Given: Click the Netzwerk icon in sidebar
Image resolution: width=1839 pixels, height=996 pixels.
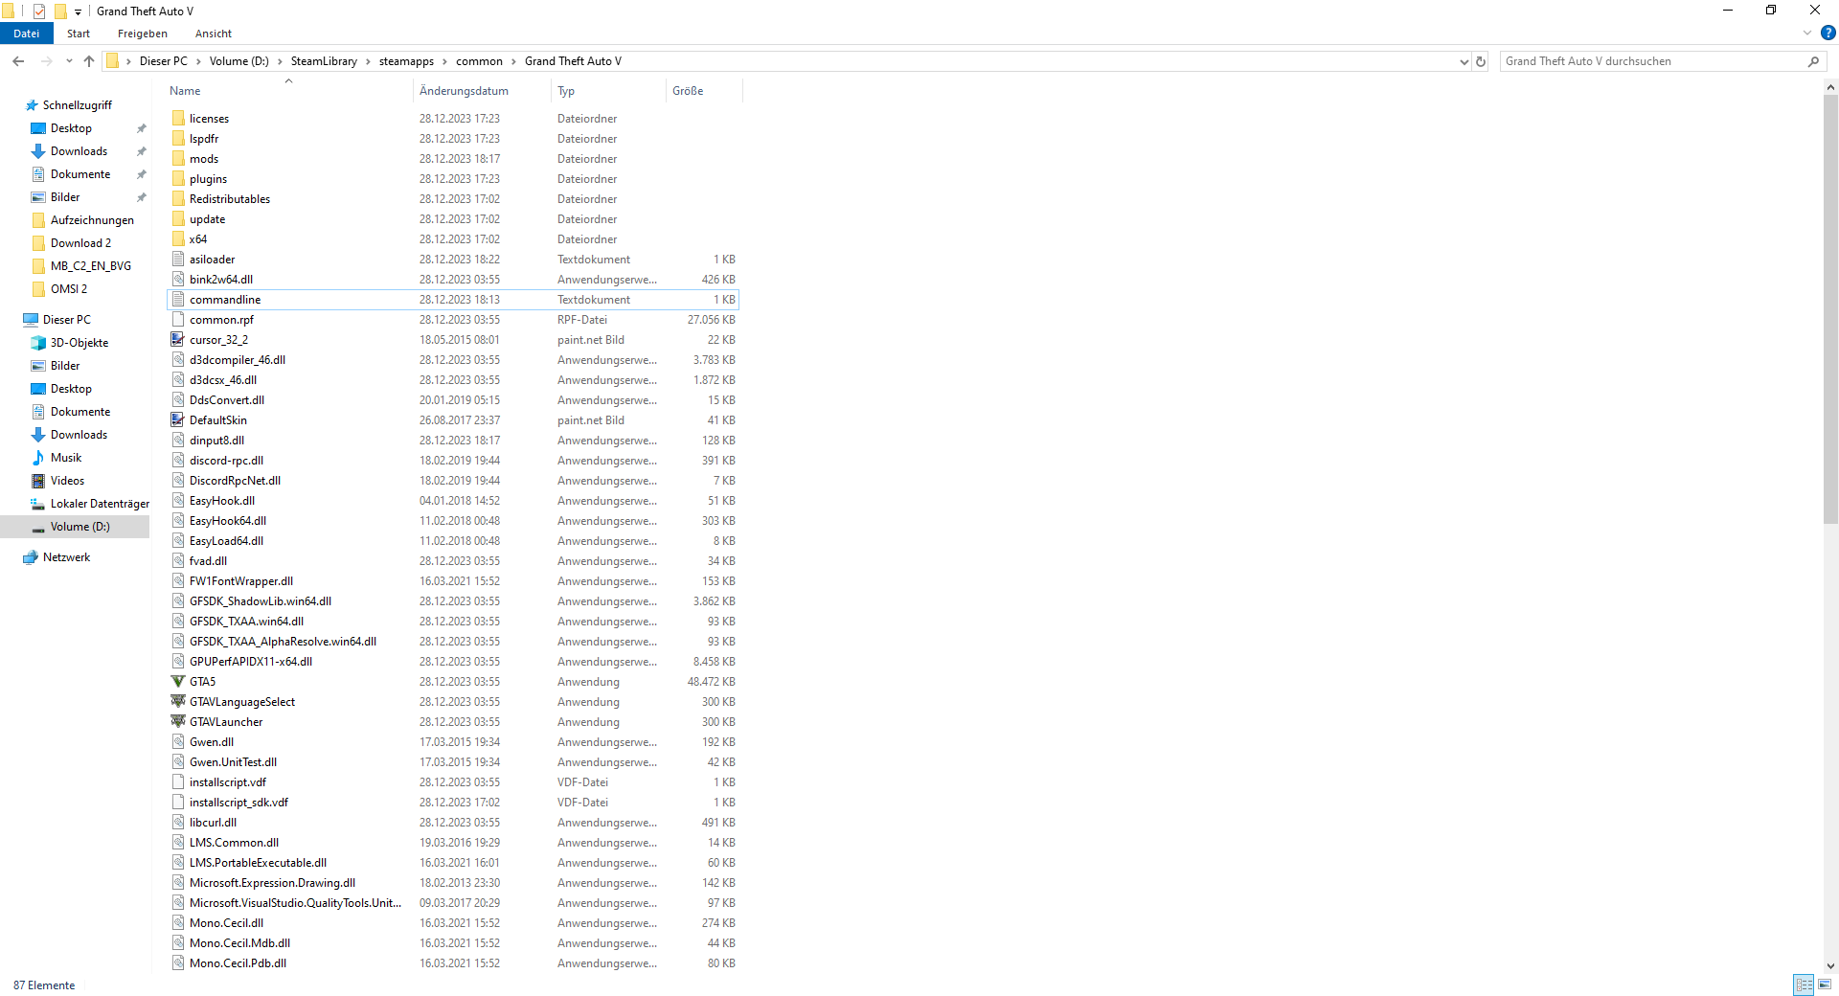Looking at the screenshot, I should point(31,557).
